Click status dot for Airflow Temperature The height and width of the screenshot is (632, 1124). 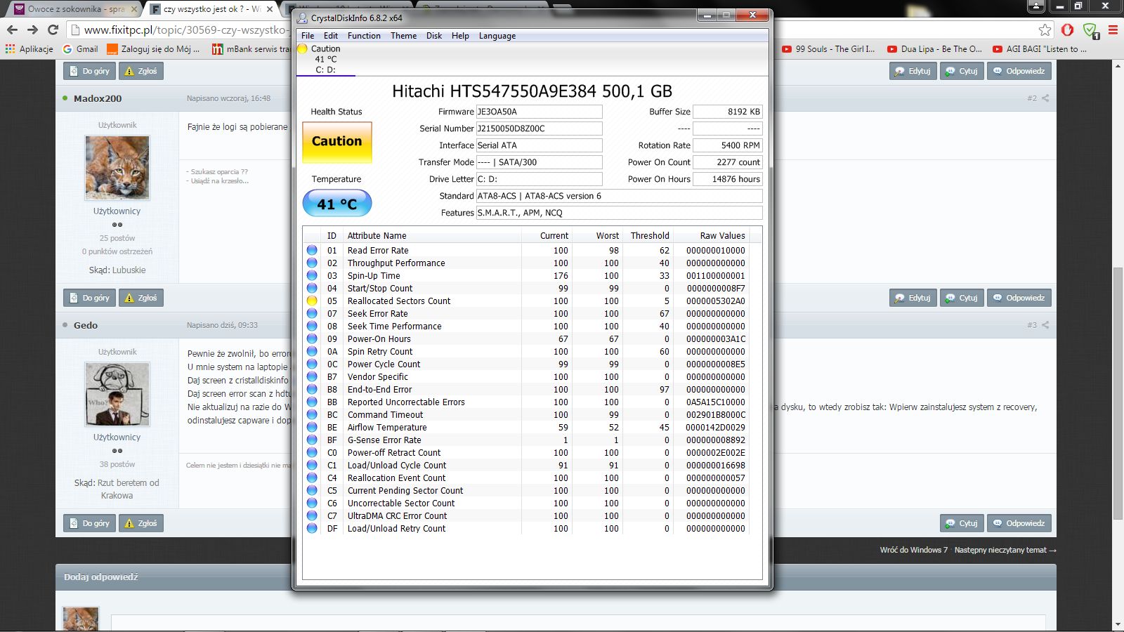[x=312, y=427]
